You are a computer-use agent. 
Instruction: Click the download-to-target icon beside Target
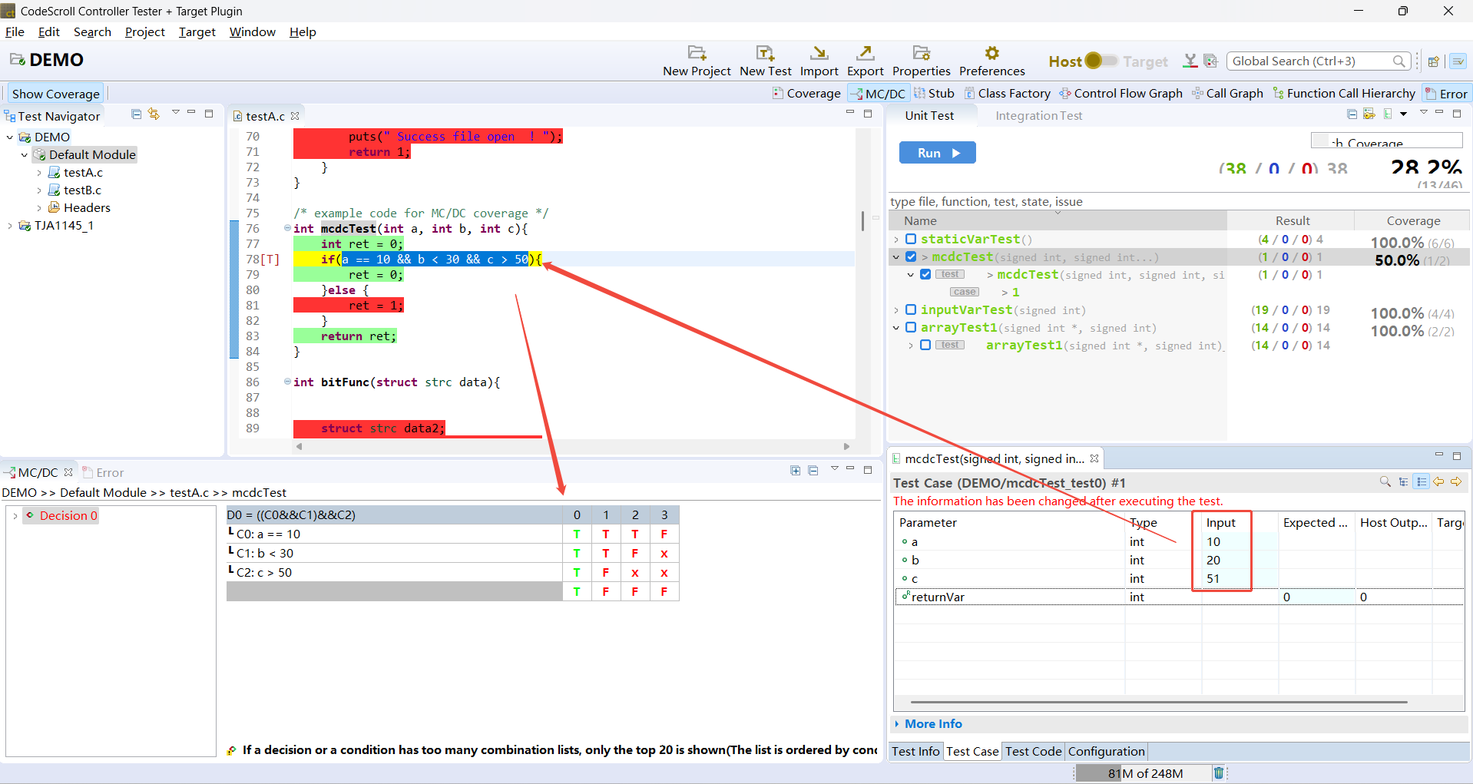click(1190, 61)
